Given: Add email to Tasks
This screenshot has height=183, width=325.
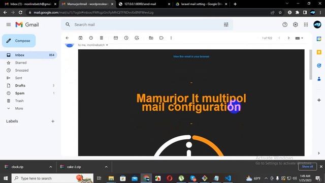Looking at the screenshot, I should pyautogui.click(x=137, y=38).
